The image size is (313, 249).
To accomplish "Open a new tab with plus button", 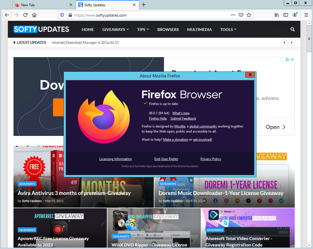I will click(x=143, y=5).
